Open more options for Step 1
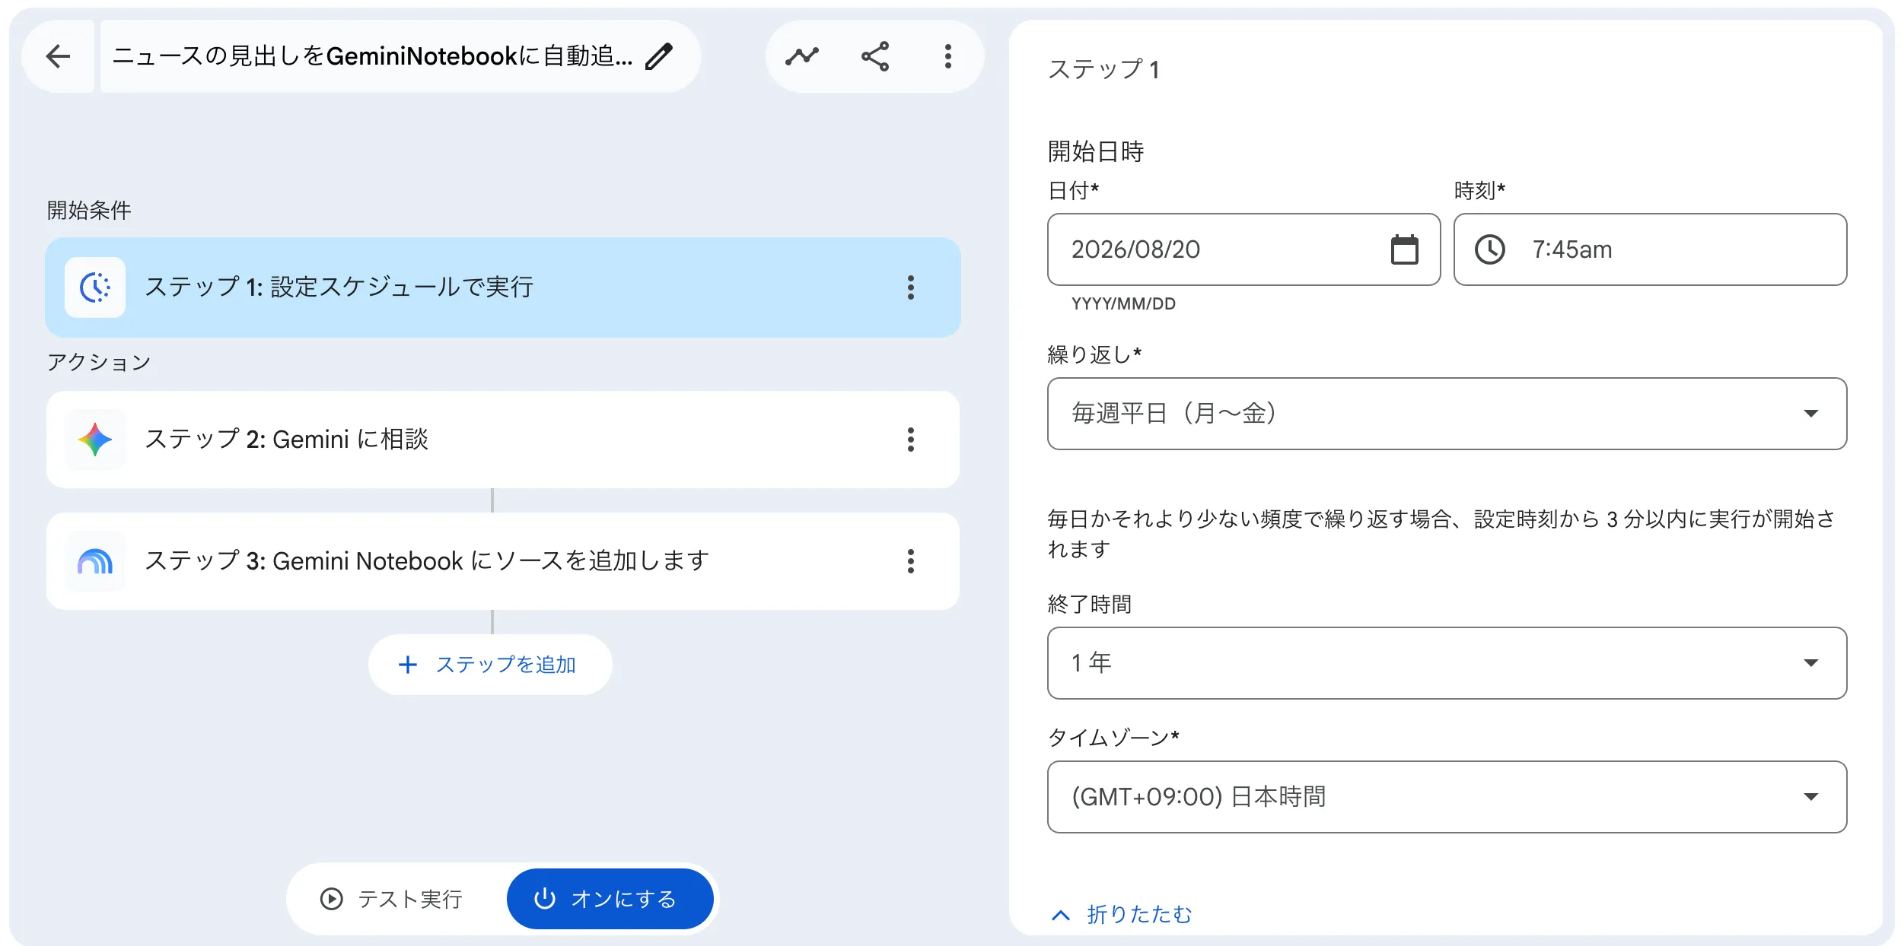 point(910,287)
